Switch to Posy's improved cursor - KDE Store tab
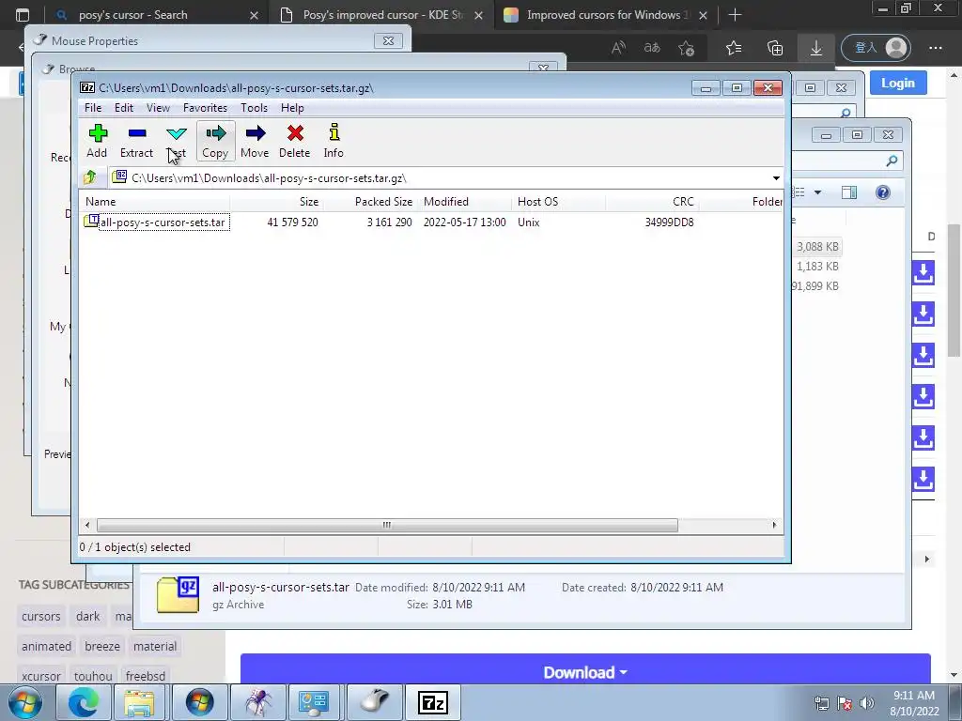The width and height of the screenshot is (962, 721). [380, 15]
